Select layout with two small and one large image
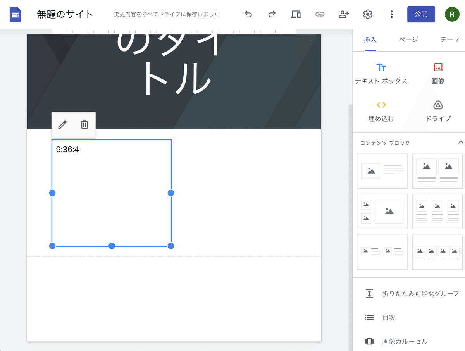 click(382, 212)
